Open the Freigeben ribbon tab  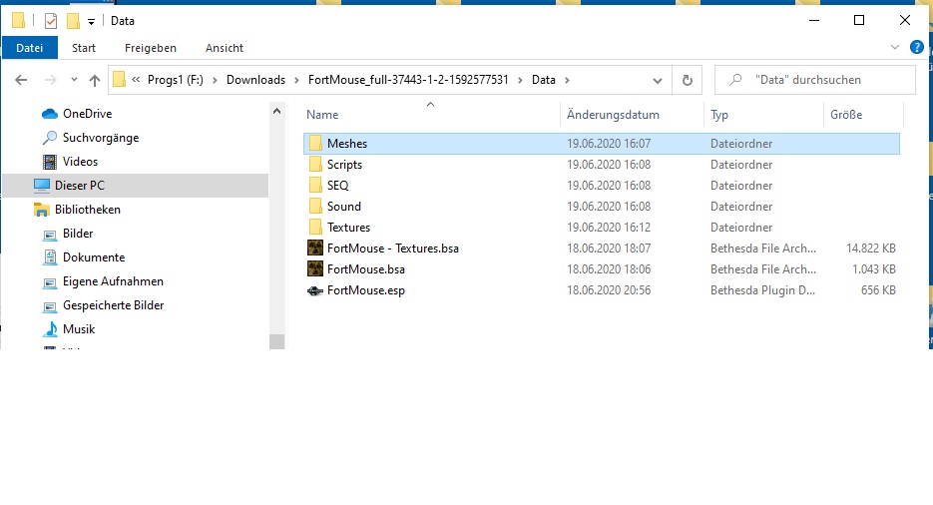(x=151, y=48)
